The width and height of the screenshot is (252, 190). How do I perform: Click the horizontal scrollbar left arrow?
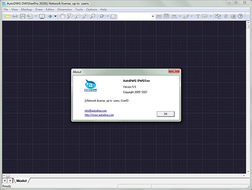4,175
